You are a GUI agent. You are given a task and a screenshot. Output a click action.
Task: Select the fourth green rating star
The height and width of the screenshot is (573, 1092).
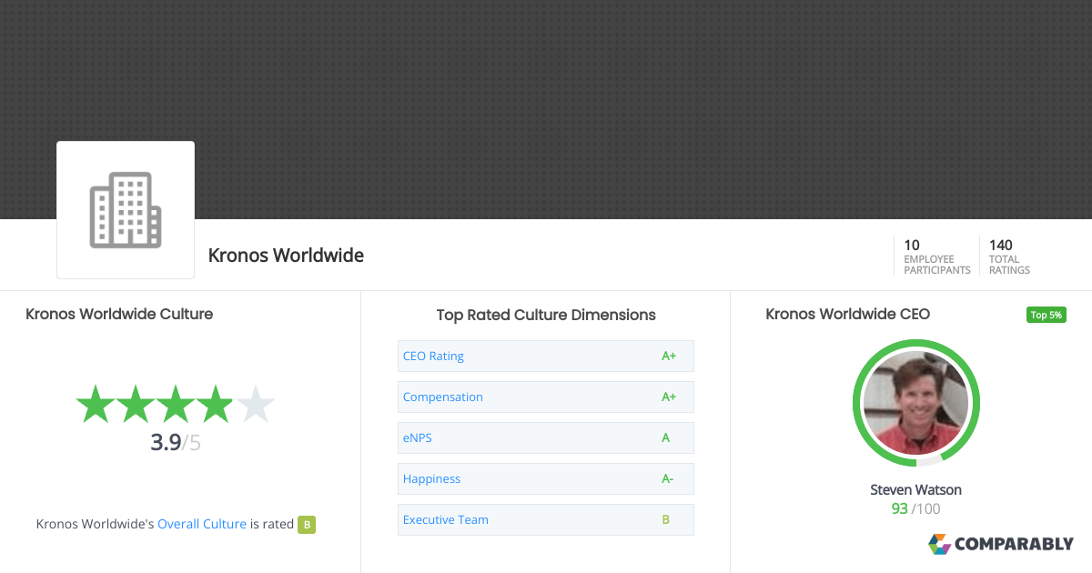coord(215,404)
